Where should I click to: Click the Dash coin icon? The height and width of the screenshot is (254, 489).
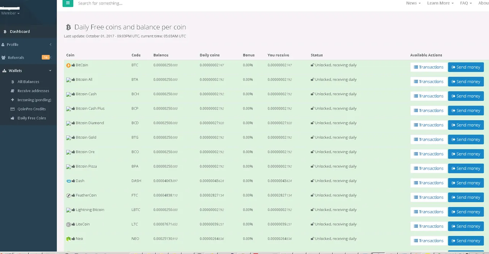pos(68,181)
